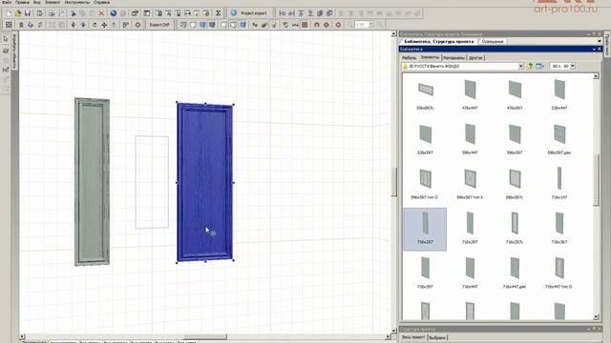The image size is (611, 343).
Task: Click the four-arrow move icon
Action: pyautogui.click(x=104, y=25)
